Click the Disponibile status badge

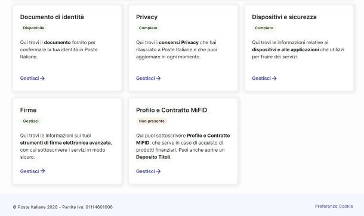click(x=33, y=28)
